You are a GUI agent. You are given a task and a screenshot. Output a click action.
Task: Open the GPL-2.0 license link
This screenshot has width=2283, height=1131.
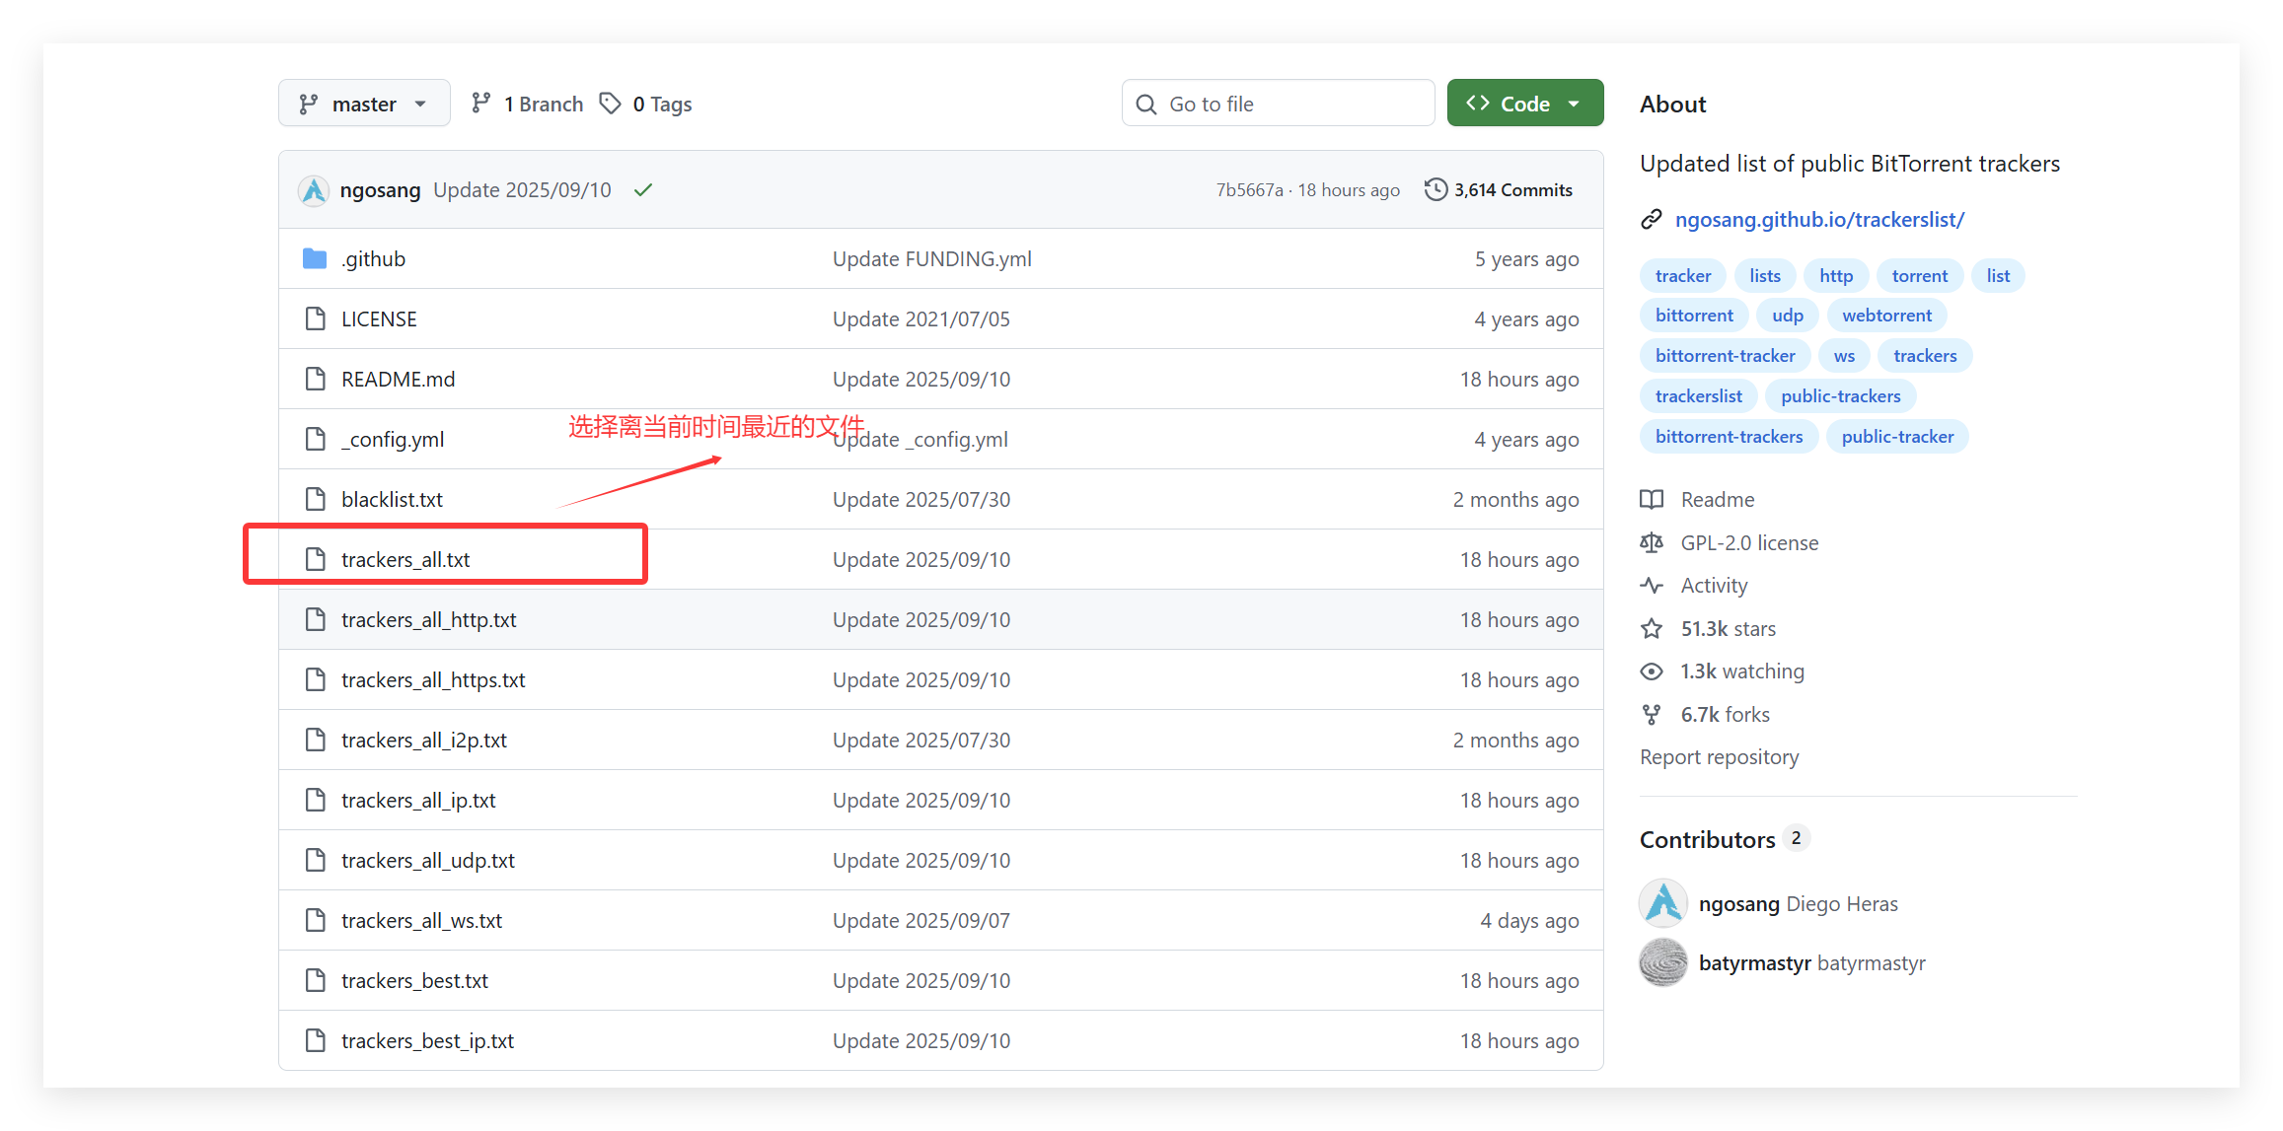coord(1749,543)
